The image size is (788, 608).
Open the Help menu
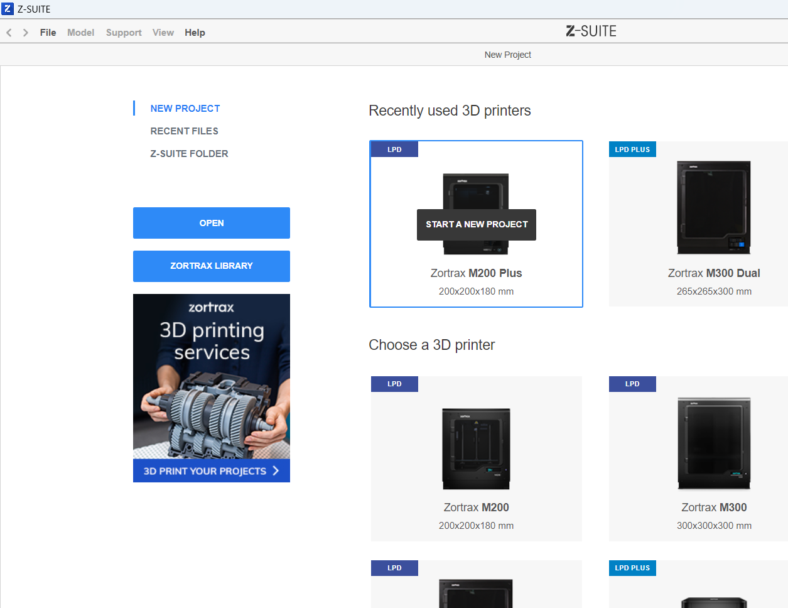click(x=195, y=33)
